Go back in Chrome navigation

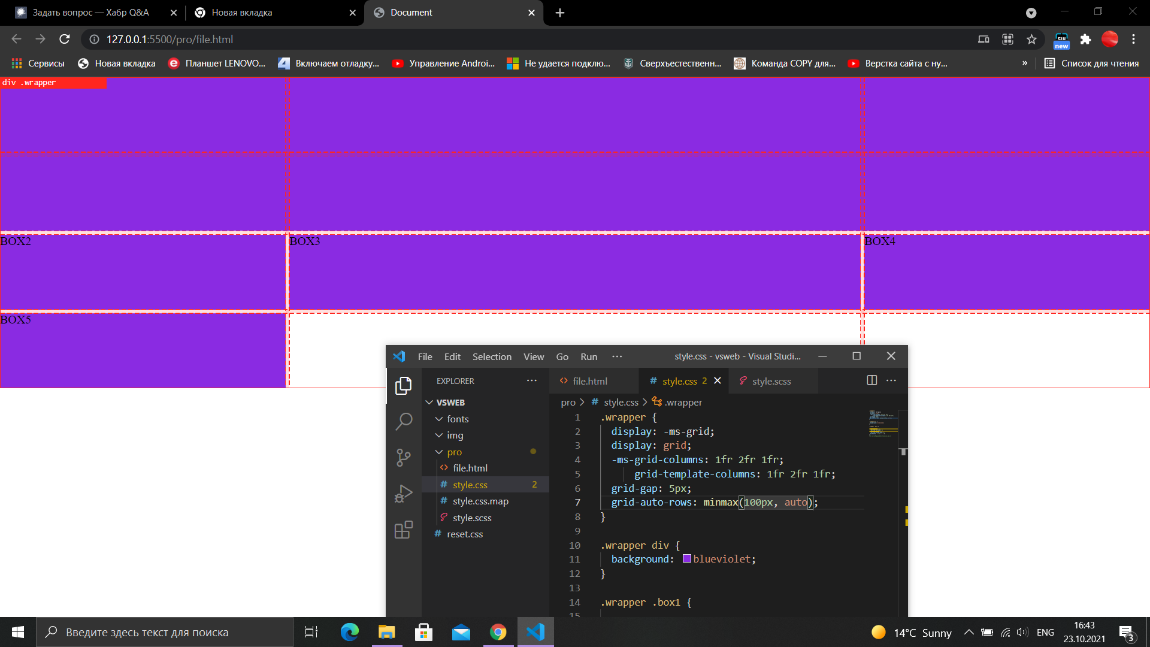(16, 39)
